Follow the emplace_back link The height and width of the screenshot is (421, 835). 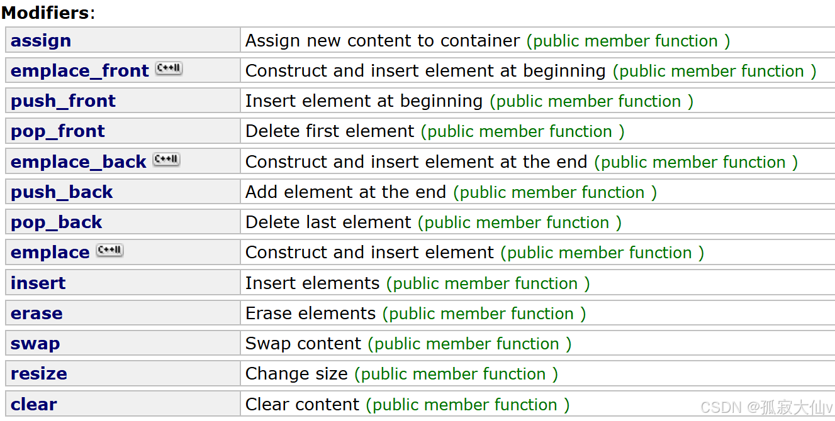[x=79, y=162]
